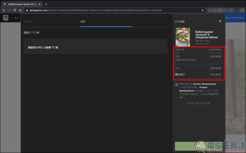Click the 訂單摘要 order summary heading
The width and height of the screenshot is (246, 153).
pos(180,21)
